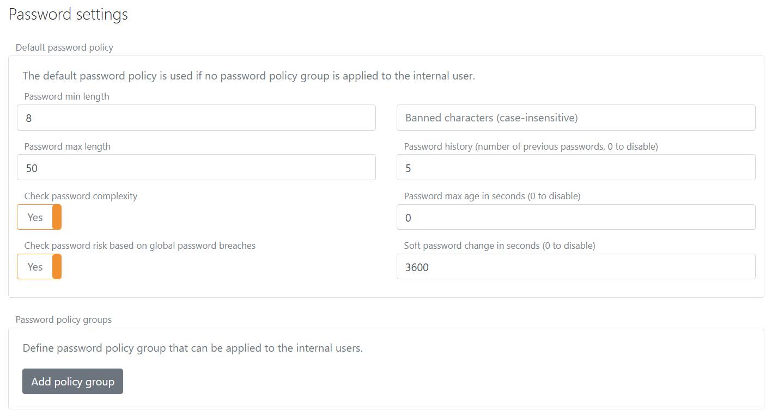Click the Default password policy section label
The width and height of the screenshot is (772, 417).
[x=64, y=47]
